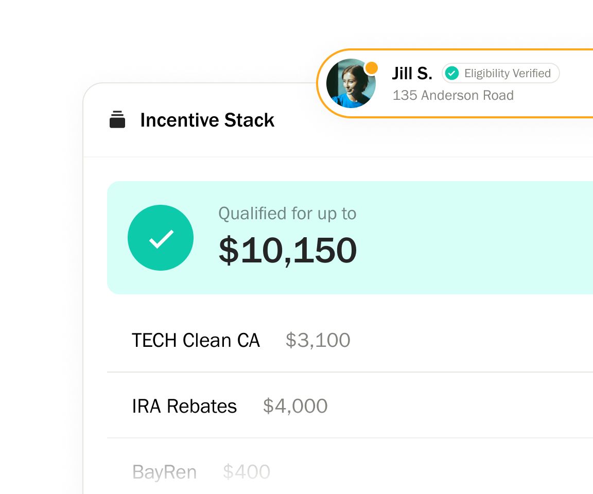Image resolution: width=593 pixels, height=494 pixels.
Task: Click the Incentive Stack heading
Action: coord(207,120)
